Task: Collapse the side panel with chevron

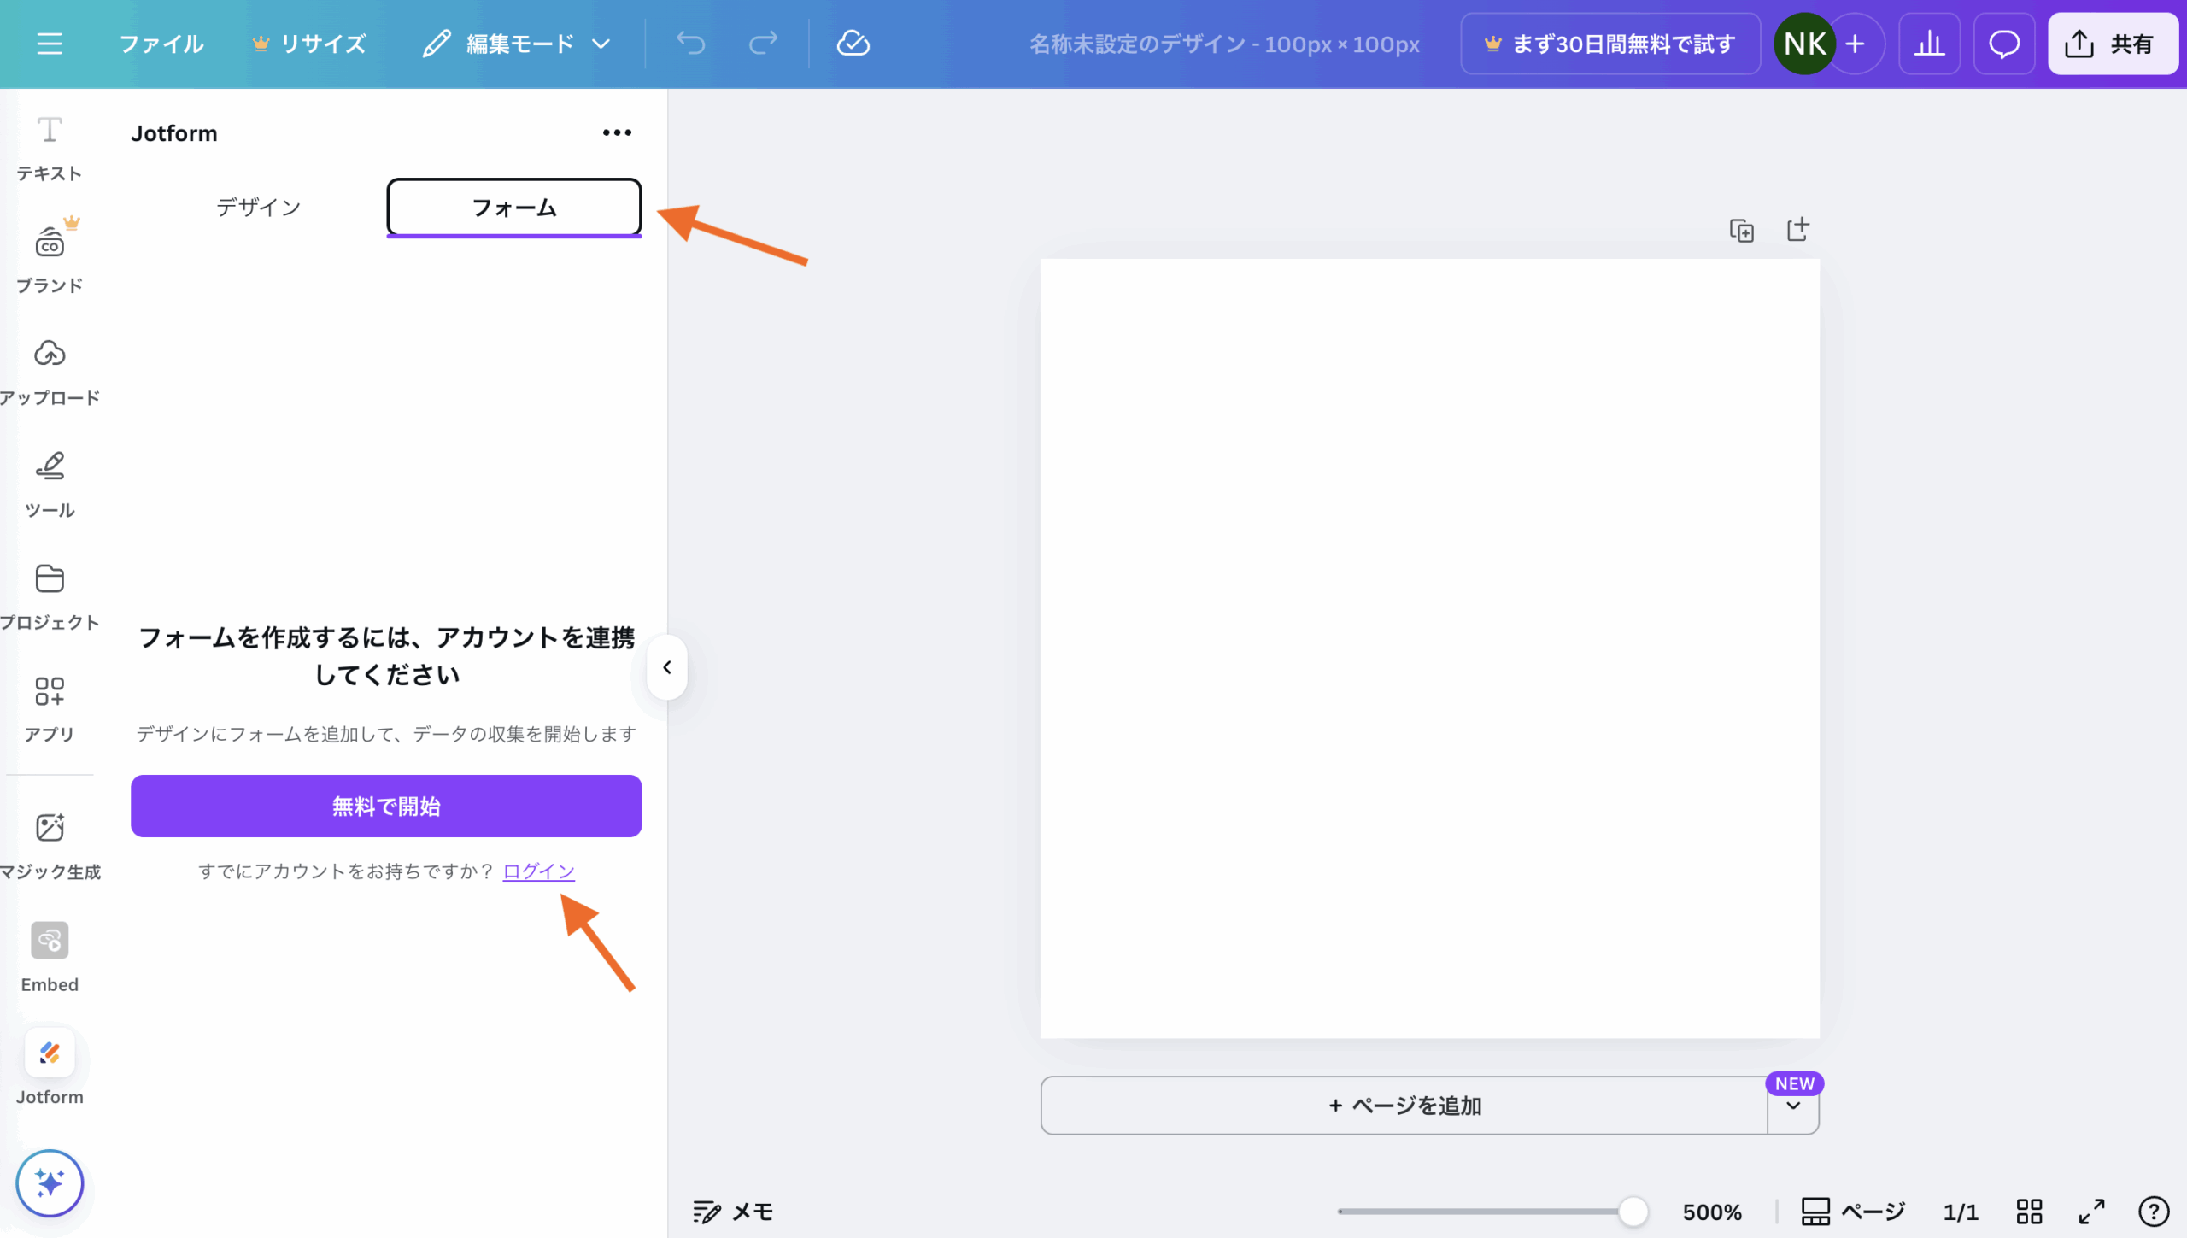Action: pyautogui.click(x=667, y=667)
